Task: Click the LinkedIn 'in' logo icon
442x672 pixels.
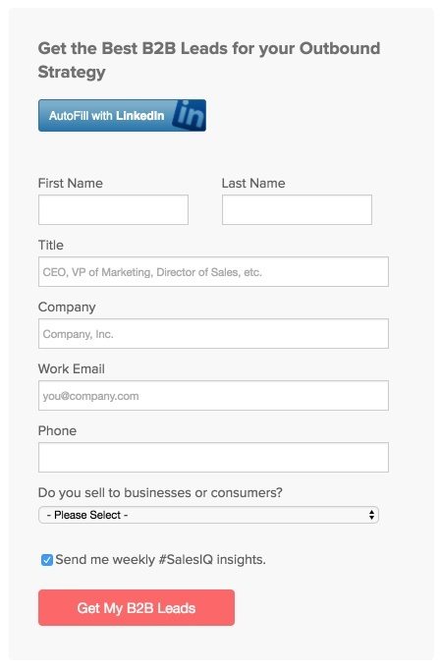Action: click(189, 115)
